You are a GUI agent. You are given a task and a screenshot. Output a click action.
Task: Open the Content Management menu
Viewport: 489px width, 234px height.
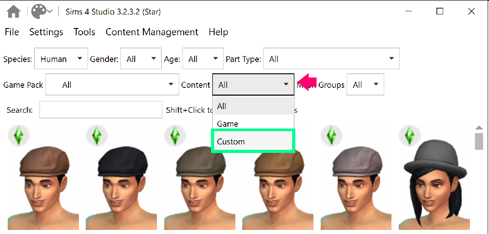point(152,32)
